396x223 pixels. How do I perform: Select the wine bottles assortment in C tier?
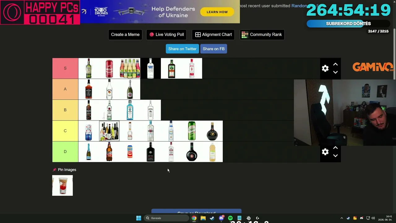(109, 131)
